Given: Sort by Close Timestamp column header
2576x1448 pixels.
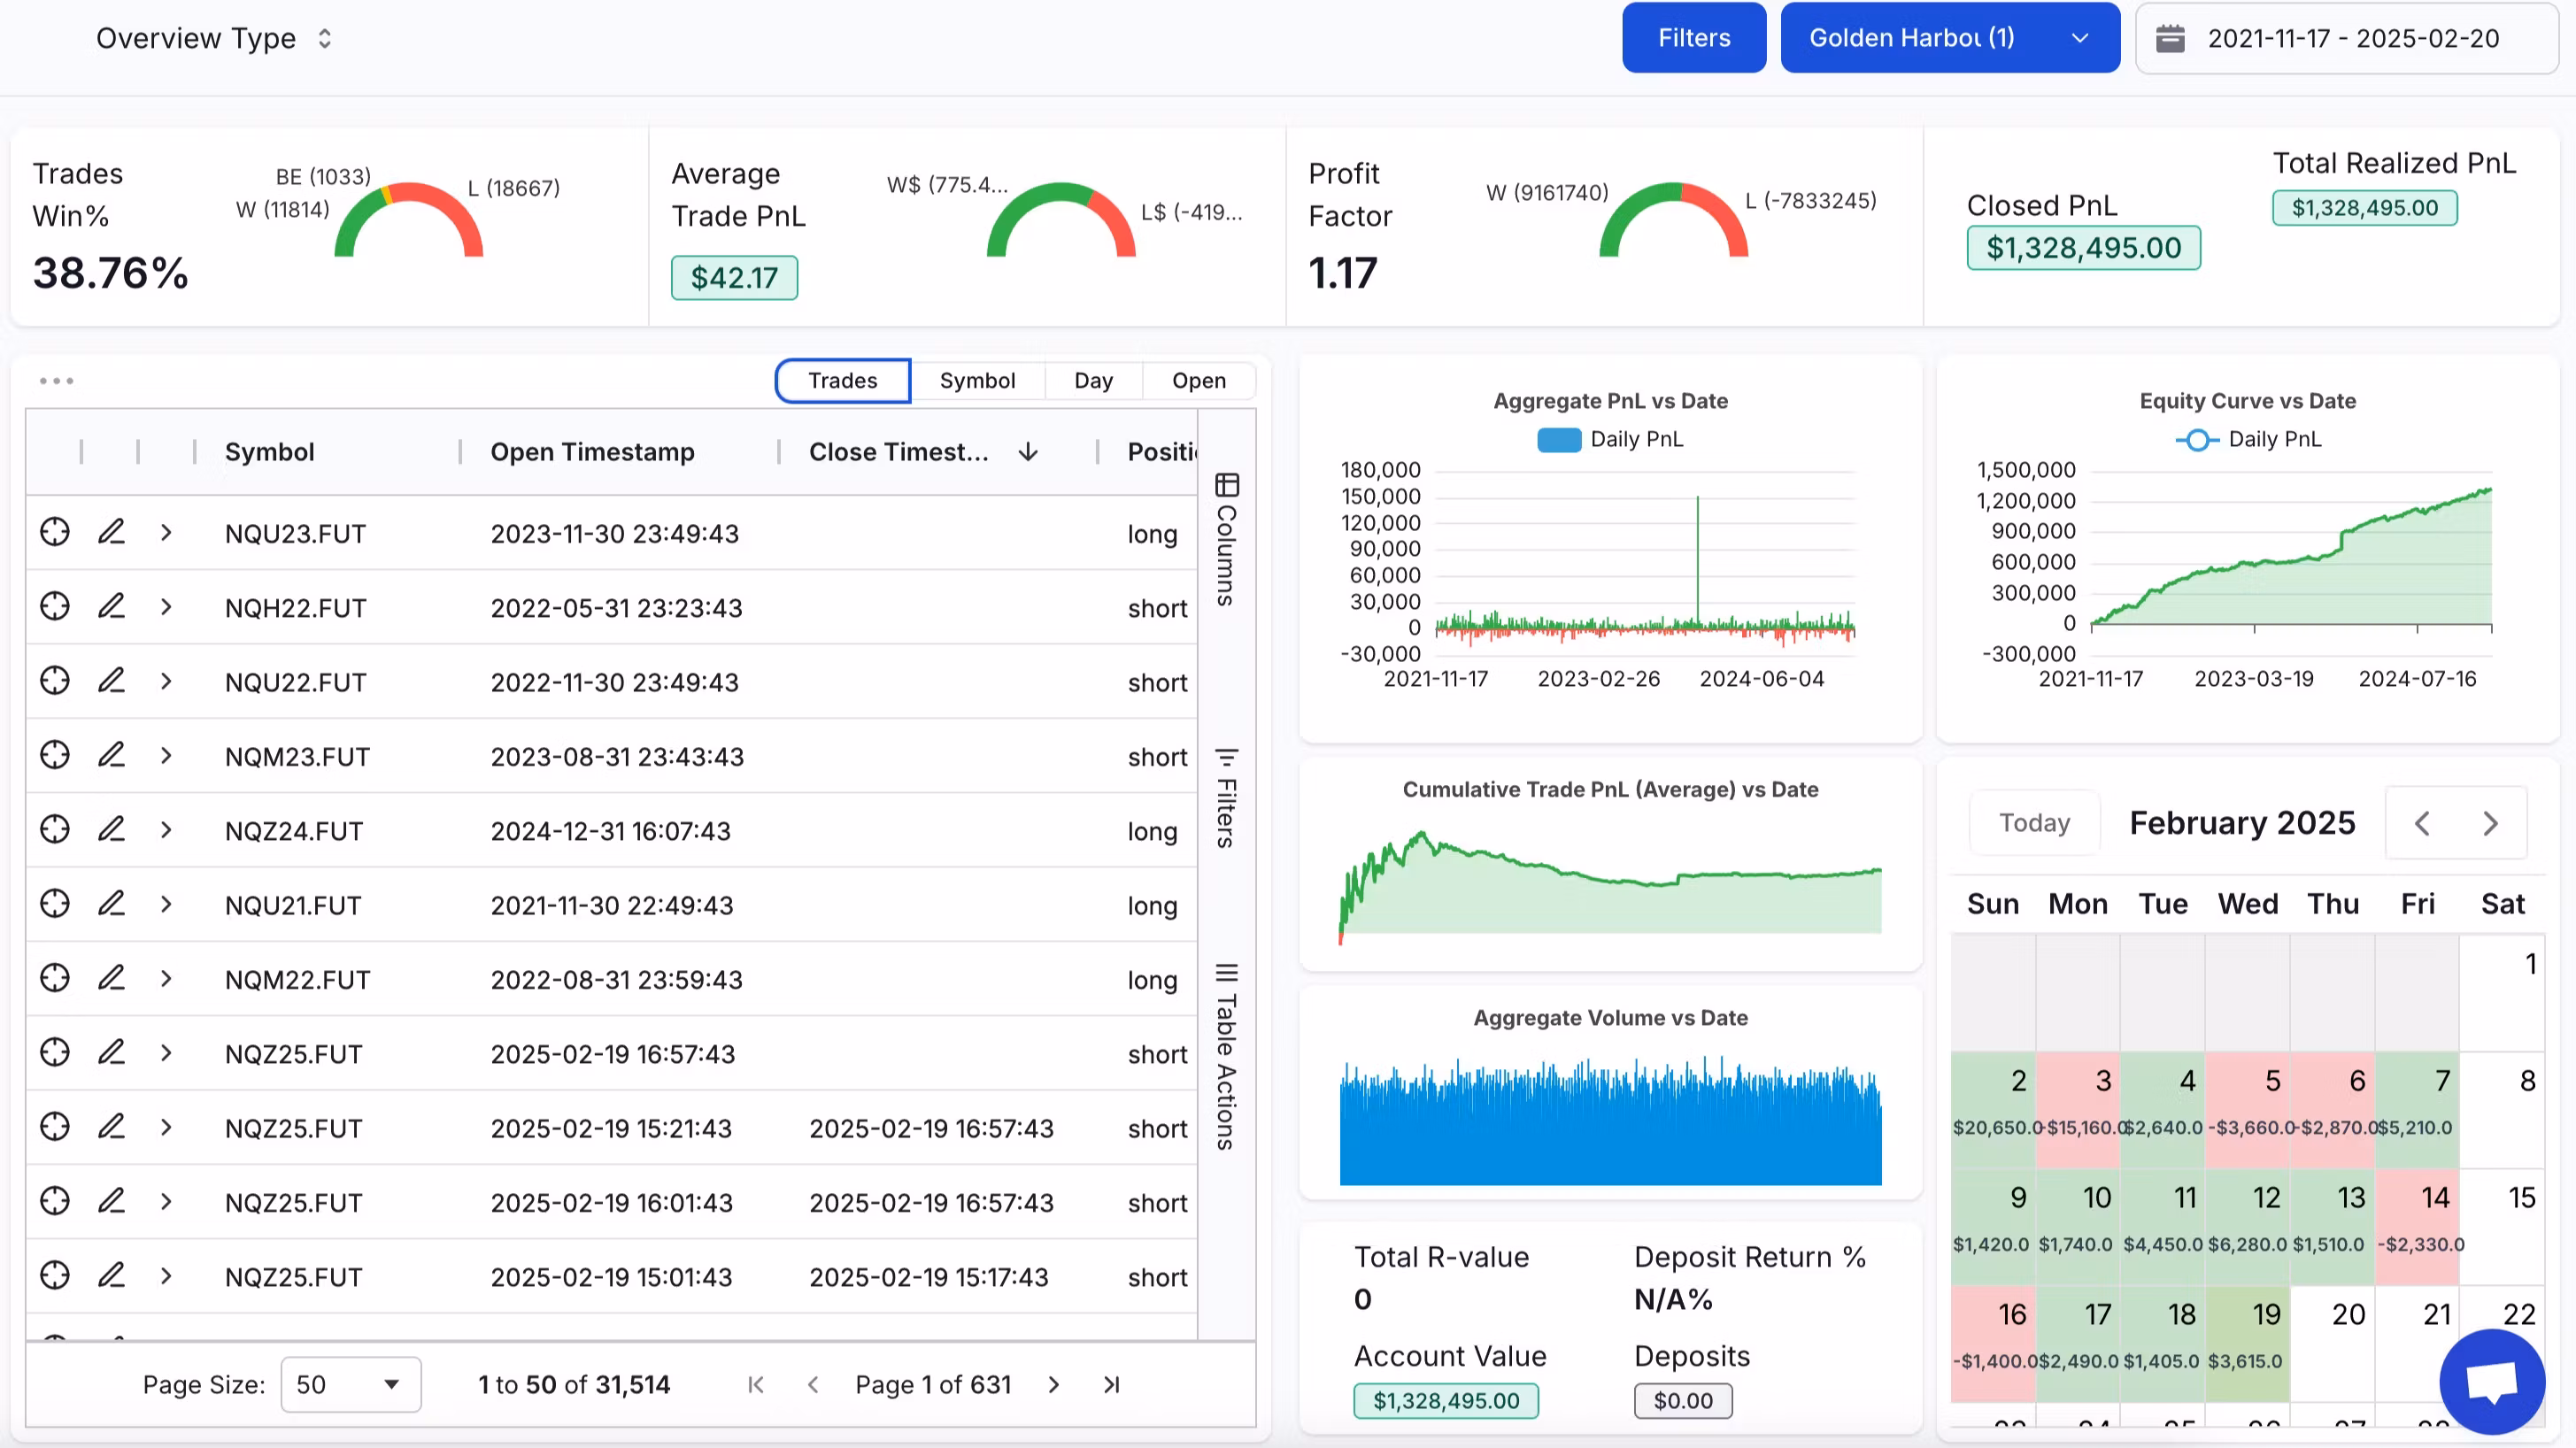Looking at the screenshot, I should (898, 452).
